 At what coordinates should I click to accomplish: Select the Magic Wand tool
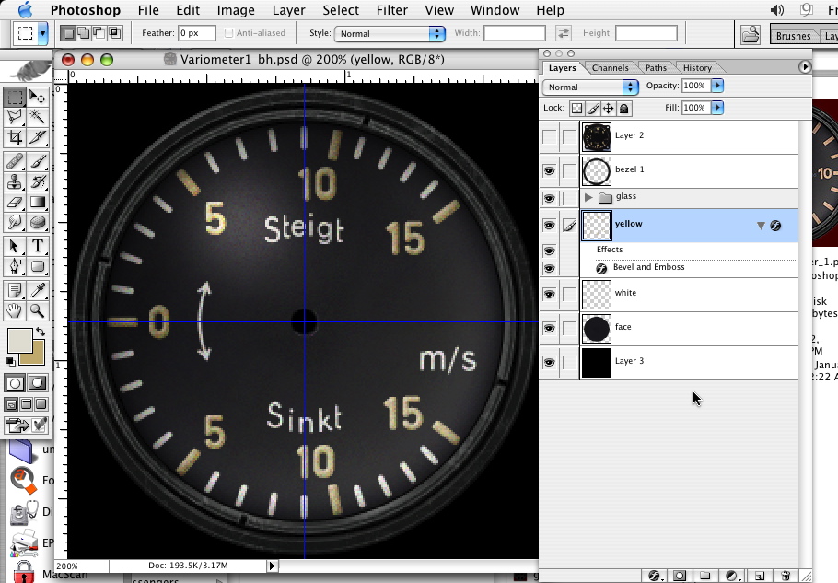tap(38, 117)
